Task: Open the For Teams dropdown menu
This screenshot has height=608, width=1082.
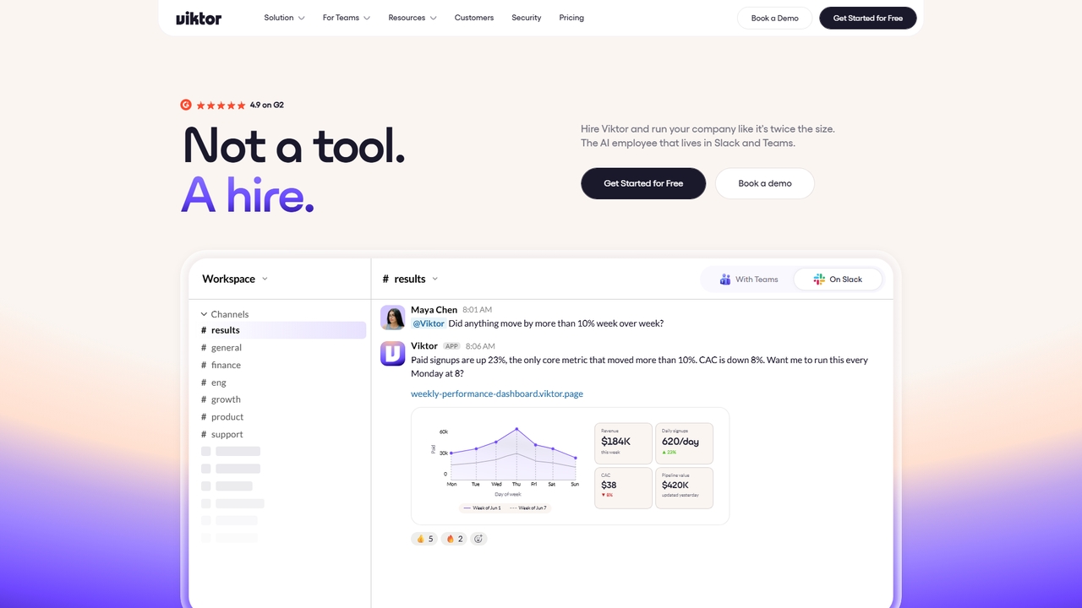Action: [347, 18]
